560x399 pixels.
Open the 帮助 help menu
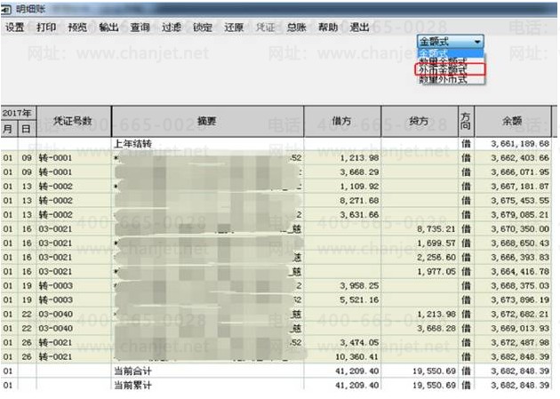coord(328,28)
